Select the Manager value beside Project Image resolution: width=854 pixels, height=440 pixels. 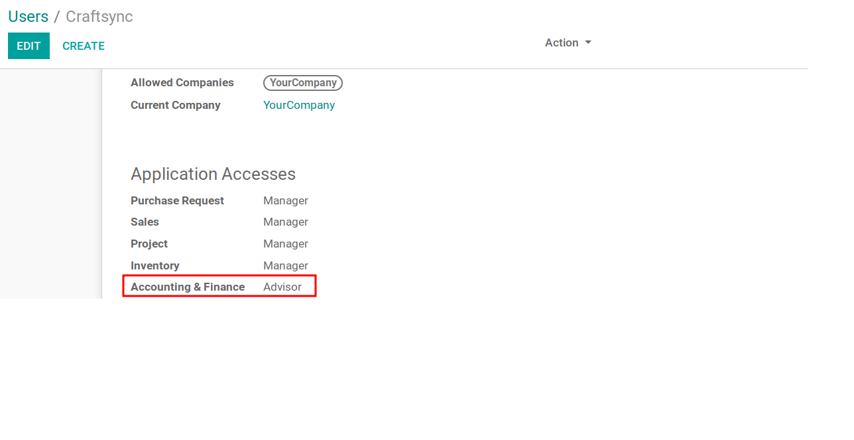click(285, 244)
